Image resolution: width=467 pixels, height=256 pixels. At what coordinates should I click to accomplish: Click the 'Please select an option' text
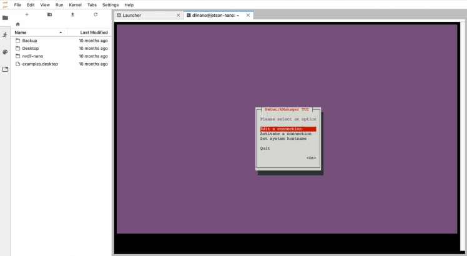288,119
